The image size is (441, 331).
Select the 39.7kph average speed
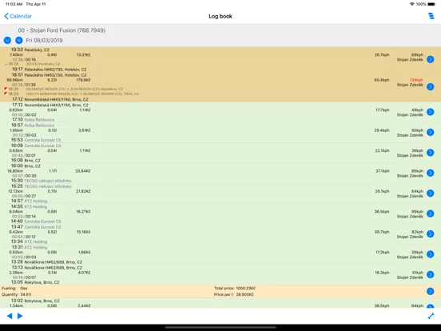pos(382,232)
